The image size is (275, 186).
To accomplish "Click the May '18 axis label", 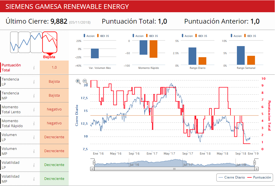I will pyautogui.click(x=222, y=154).
